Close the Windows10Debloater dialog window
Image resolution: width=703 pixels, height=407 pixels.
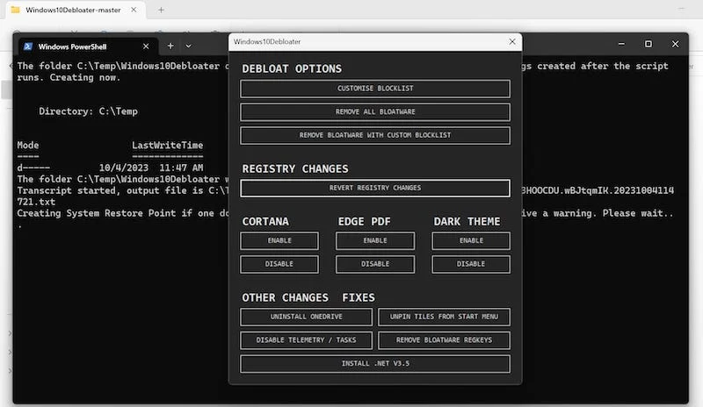pos(512,41)
